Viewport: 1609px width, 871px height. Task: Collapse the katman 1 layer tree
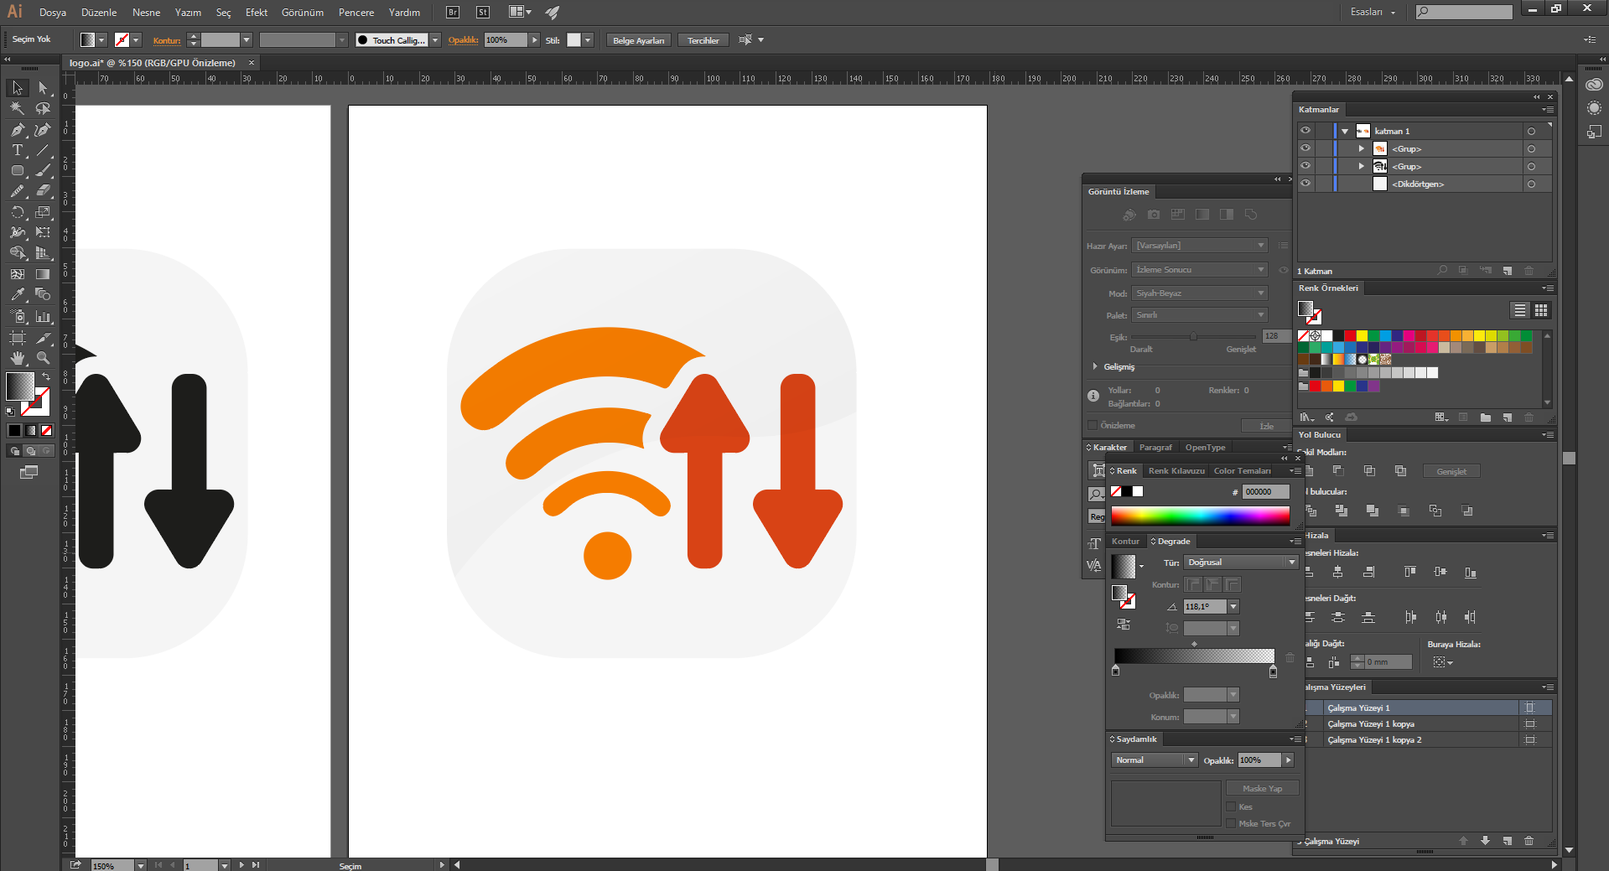(x=1345, y=132)
